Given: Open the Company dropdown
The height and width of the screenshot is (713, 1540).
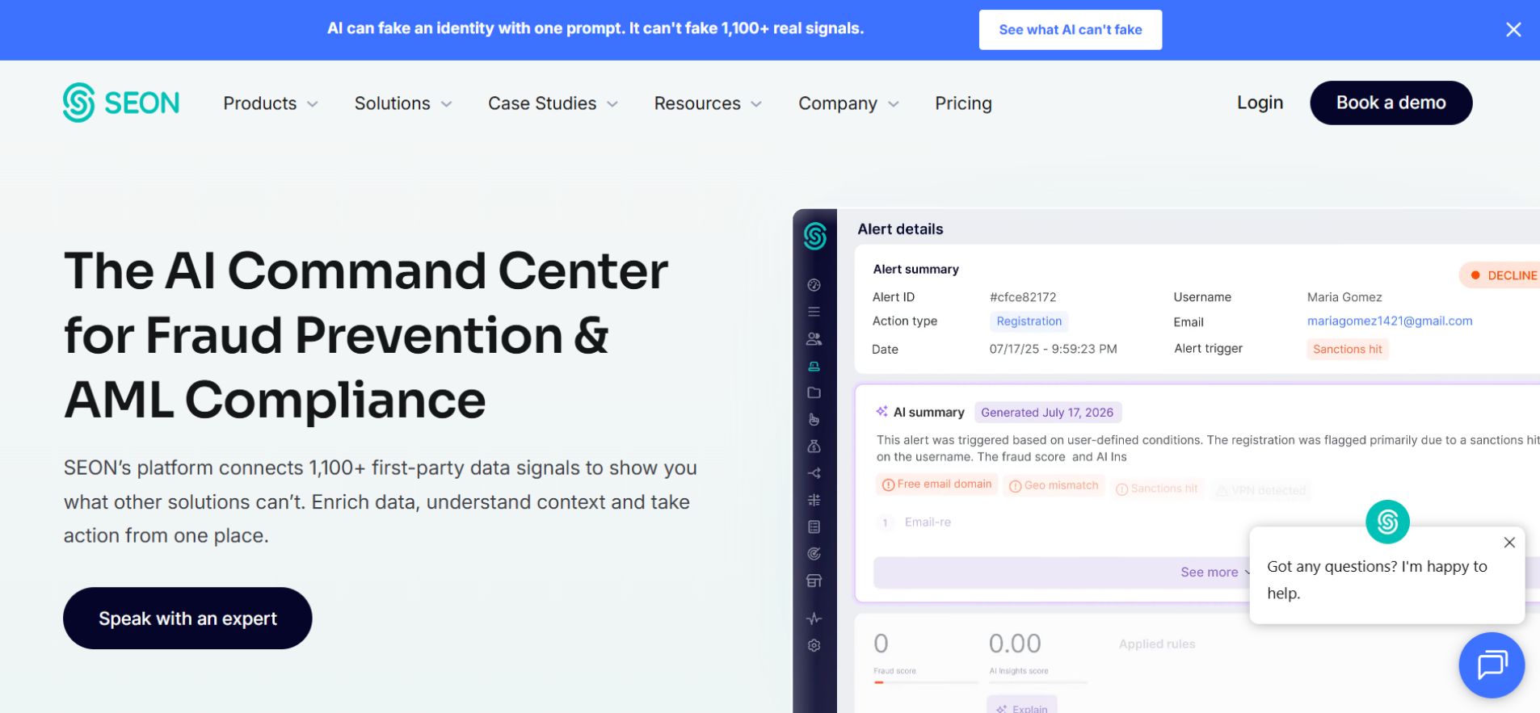Looking at the screenshot, I should (848, 103).
